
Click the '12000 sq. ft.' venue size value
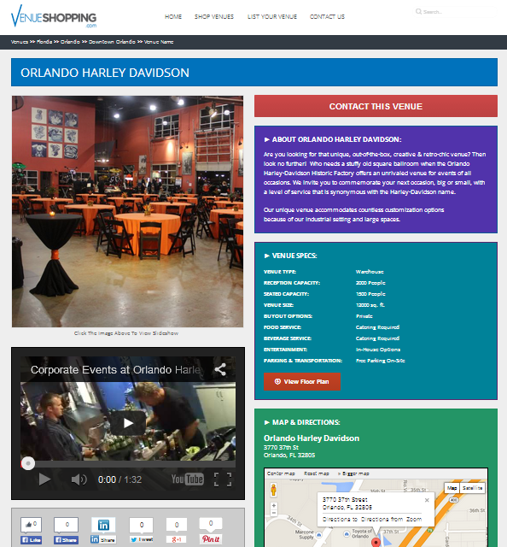coord(370,305)
